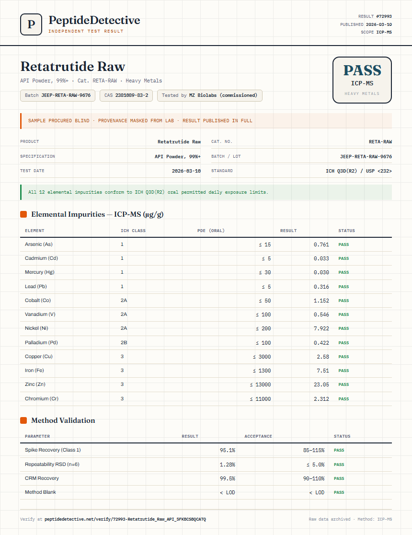Click the ELEMENT column header
This screenshot has height=535, width=412.
(34, 231)
